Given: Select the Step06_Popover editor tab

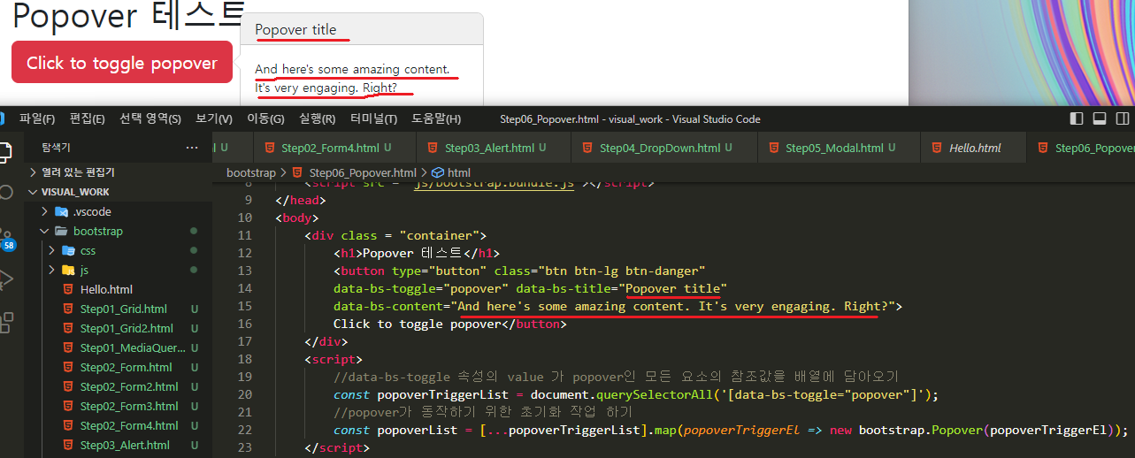Looking at the screenshot, I should coord(1081,148).
